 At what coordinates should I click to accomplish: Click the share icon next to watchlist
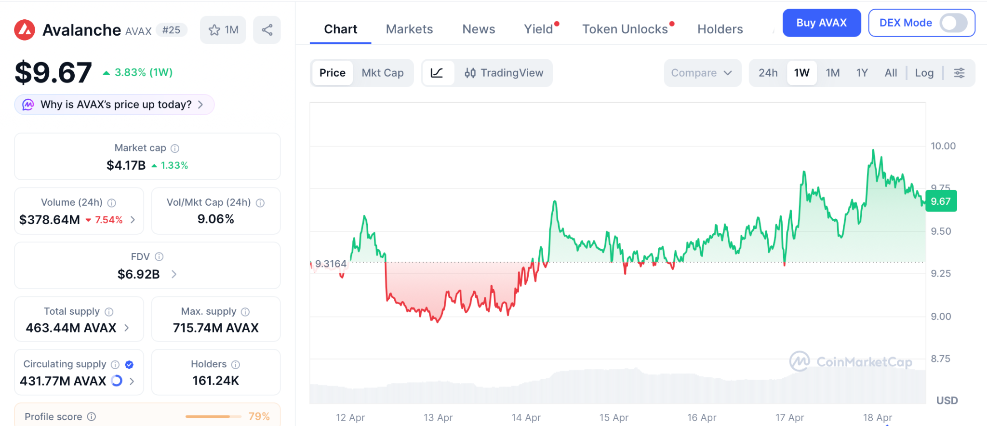point(267,30)
